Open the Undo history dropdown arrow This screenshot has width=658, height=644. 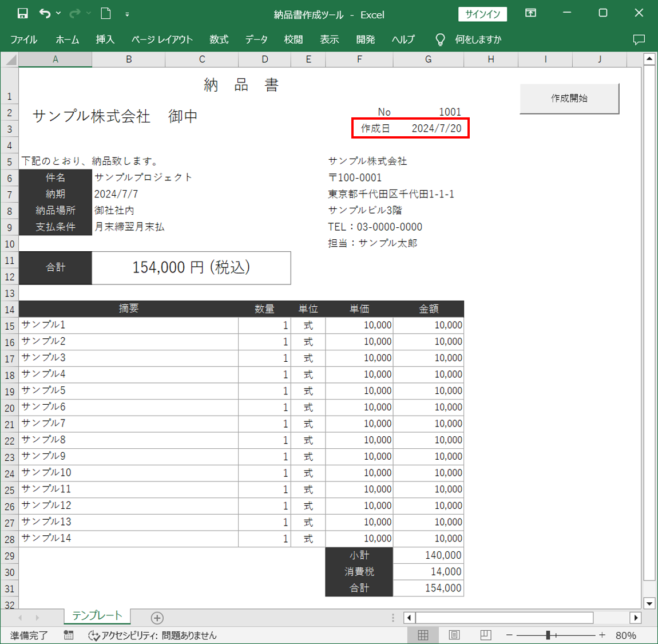(58, 13)
